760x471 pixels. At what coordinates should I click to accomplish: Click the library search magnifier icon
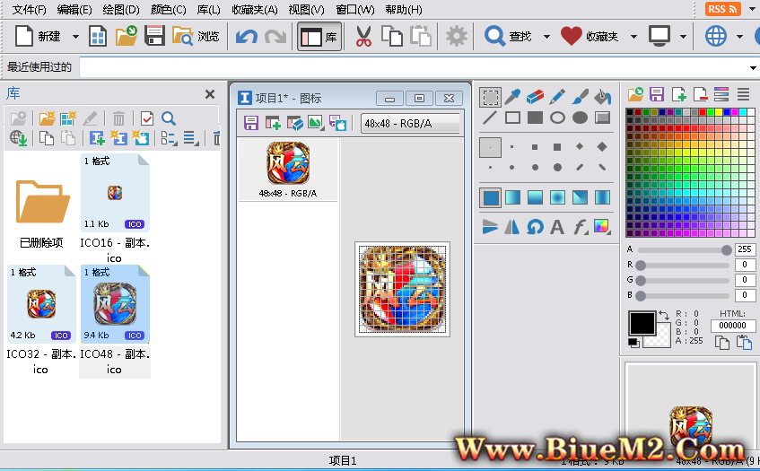pyautogui.click(x=169, y=118)
